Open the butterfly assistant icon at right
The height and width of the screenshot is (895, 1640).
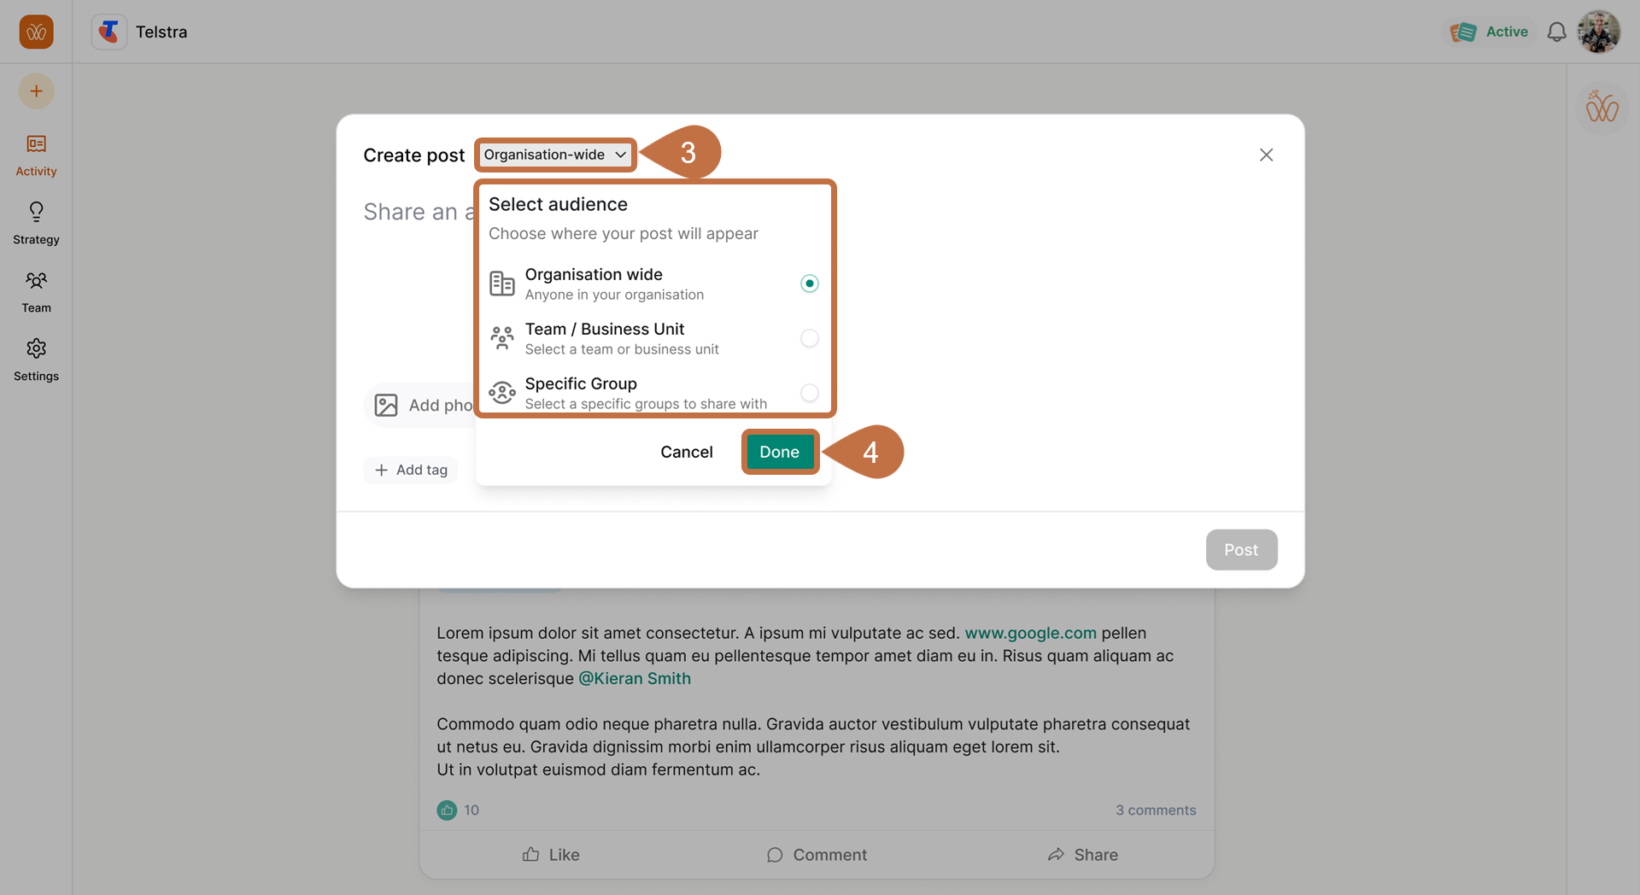coord(1602,108)
